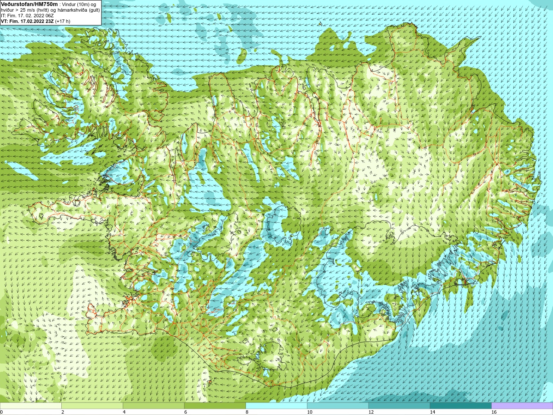Click the 'IT: Fim. 17. 02. 2022 06Z' line
The width and height of the screenshot is (553, 415).
point(27,15)
